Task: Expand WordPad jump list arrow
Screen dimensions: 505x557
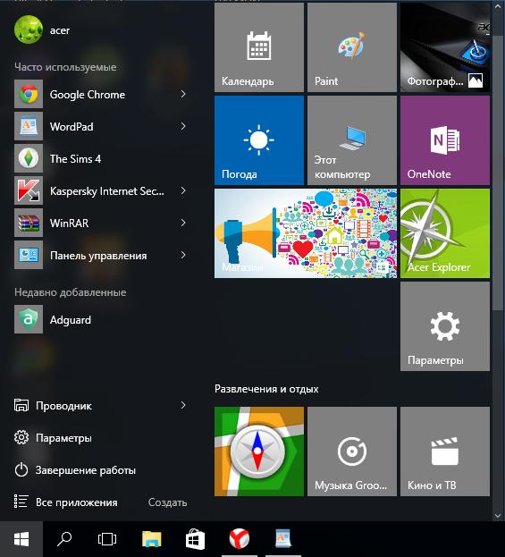Action: pyautogui.click(x=183, y=126)
